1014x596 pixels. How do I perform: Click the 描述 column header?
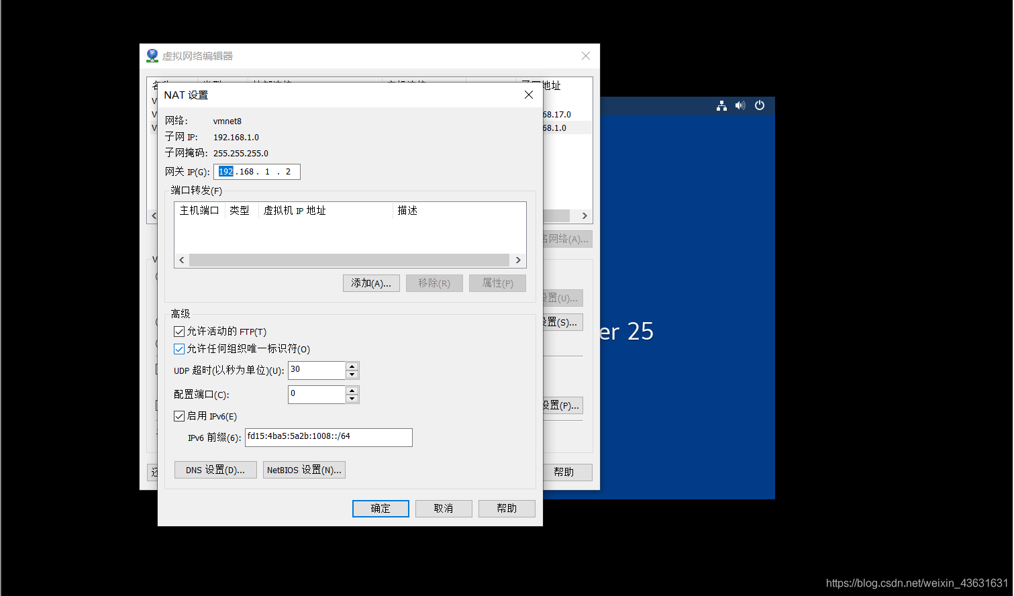click(x=407, y=211)
